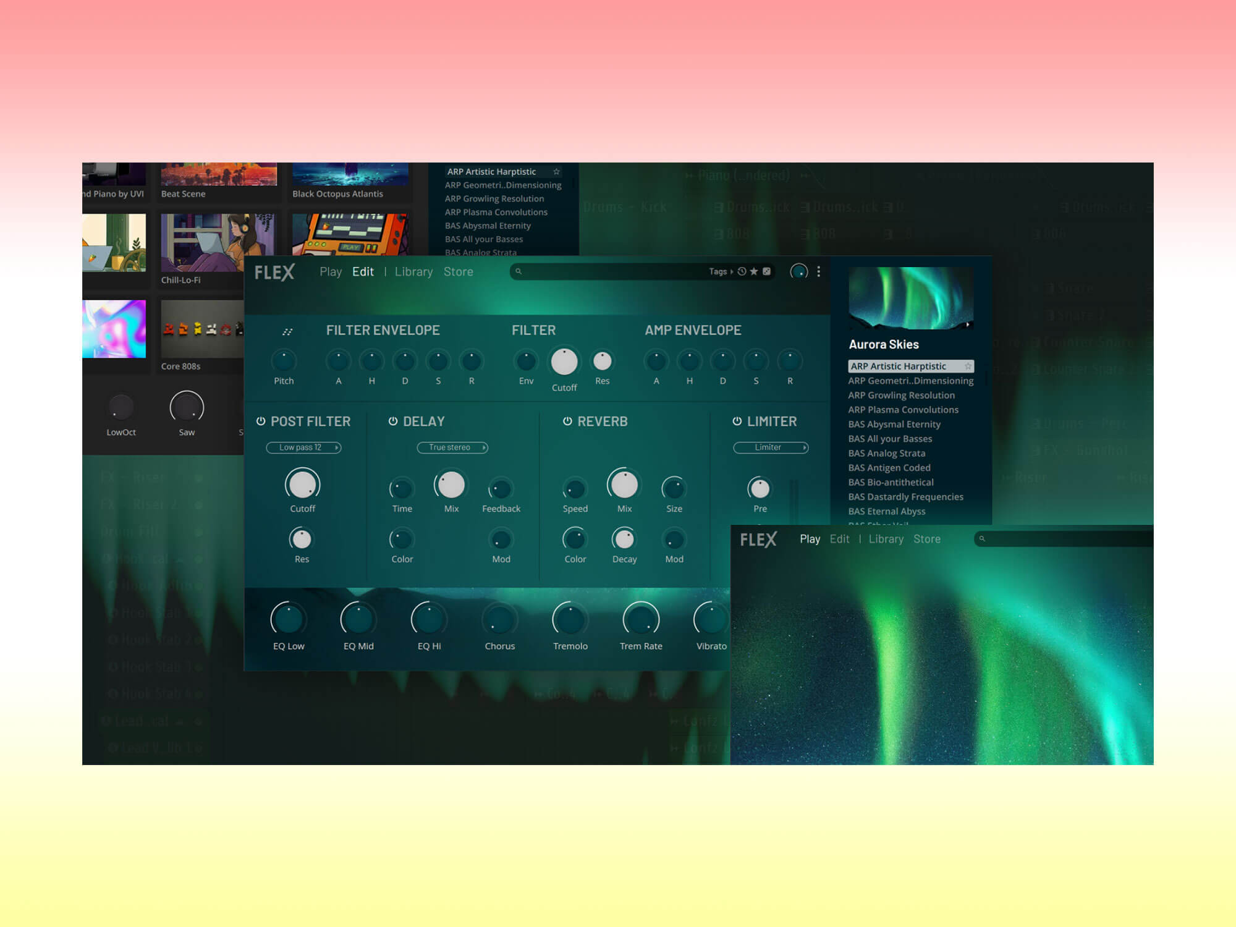Click star beside ARP Artistic Harptistic in top list
This screenshot has width=1236, height=927.
click(x=556, y=172)
